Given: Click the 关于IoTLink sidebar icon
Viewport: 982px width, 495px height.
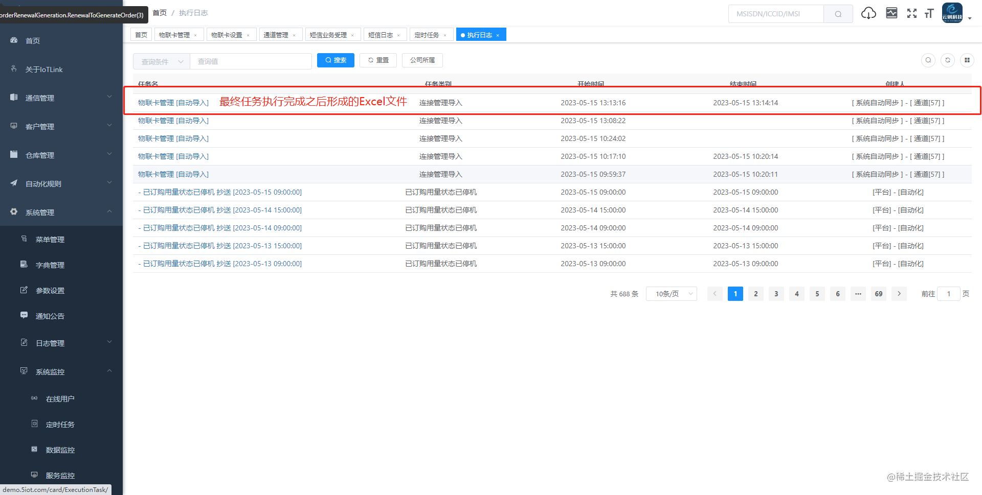Looking at the screenshot, I should pyautogui.click(x=14, y=69).
